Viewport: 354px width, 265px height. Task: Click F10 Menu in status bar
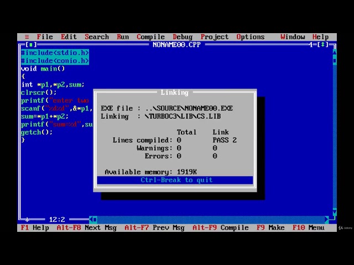click(x=309, y=227)
